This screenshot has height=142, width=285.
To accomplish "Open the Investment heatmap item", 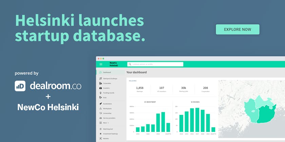I will 111,134.
